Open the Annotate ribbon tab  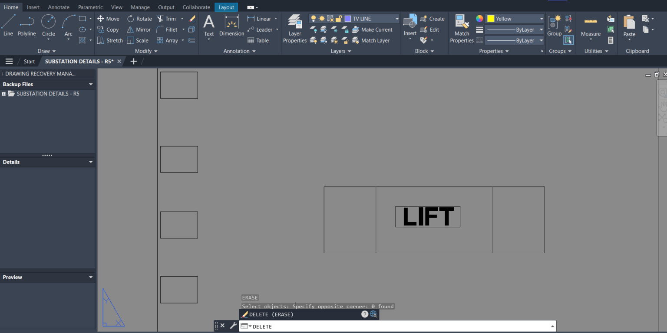pyautogui.click(x=58, y=7)
